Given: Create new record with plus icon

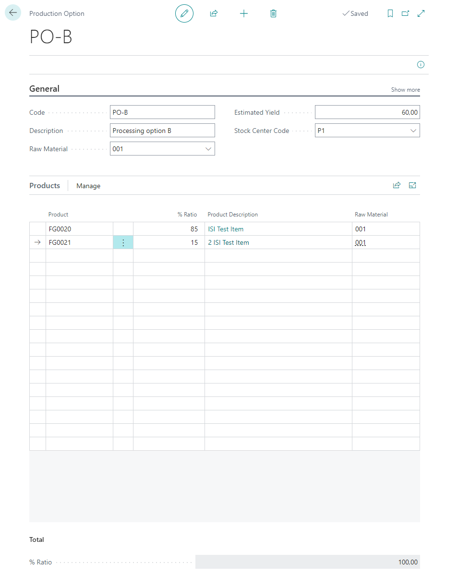Looking at the screenshot, I should (244, 13).
